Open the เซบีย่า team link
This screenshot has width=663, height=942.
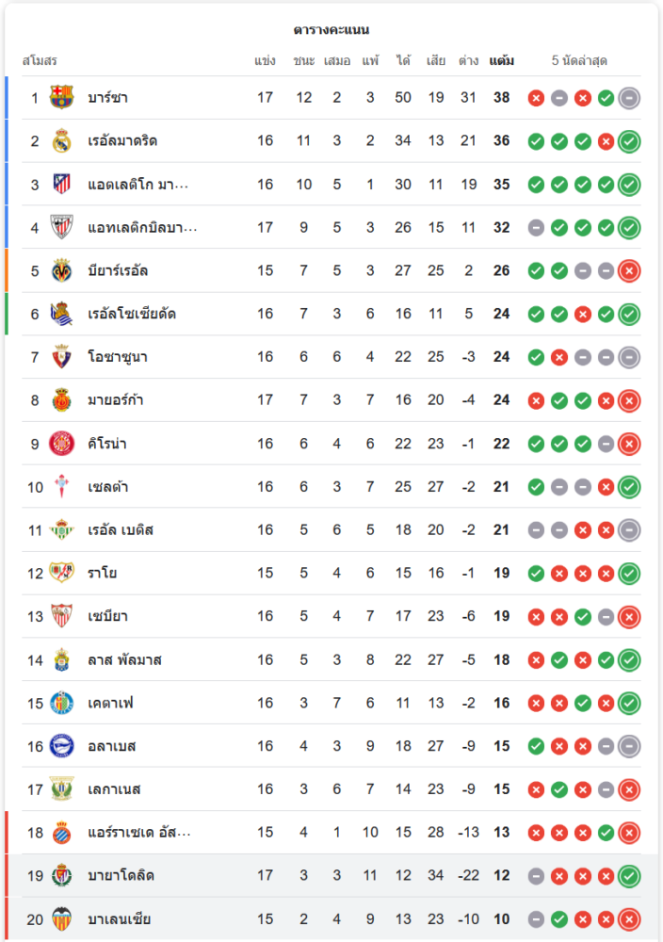tap(107, 616)
